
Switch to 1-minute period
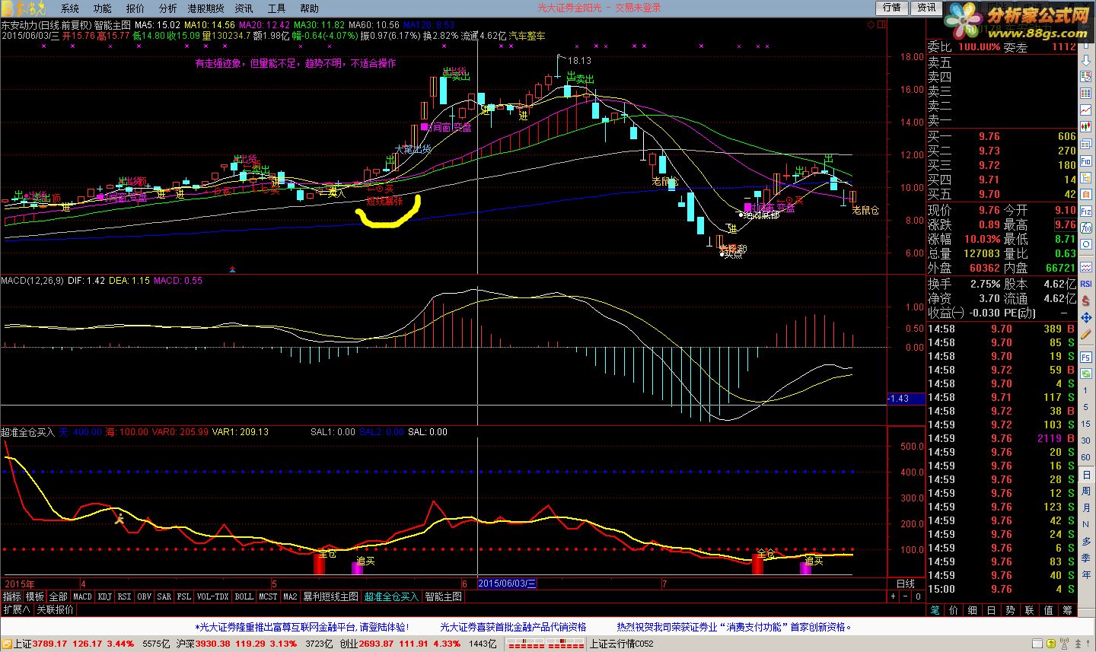pyautogui.click(x=1086, y=390)
